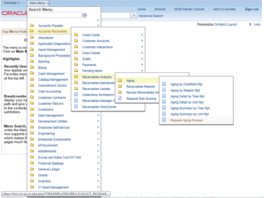The image size is (264, 198).
Task: Open the Worklist link
Action: pos(160,9)
